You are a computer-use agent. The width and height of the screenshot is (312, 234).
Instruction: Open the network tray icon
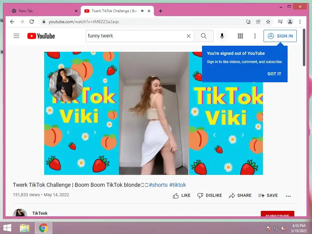point(276,228)
